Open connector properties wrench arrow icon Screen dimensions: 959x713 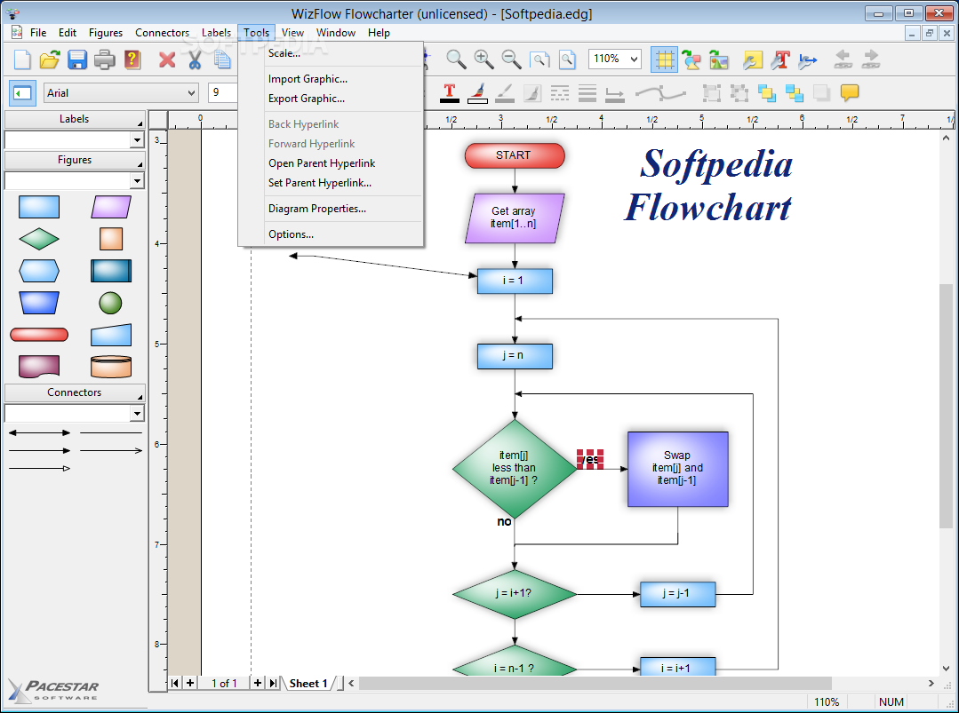point(808,59)
